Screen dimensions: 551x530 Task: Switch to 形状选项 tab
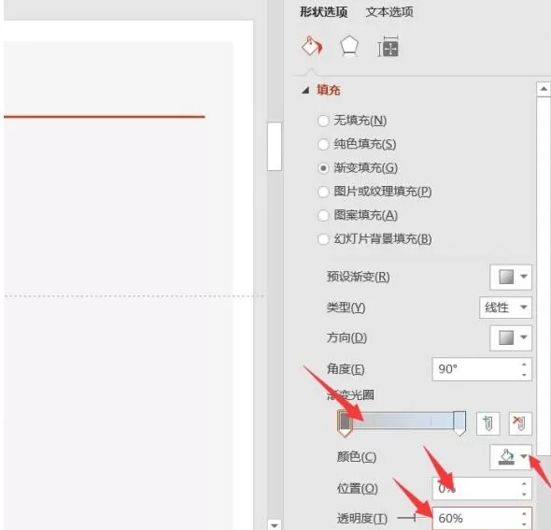coord(324,12)
